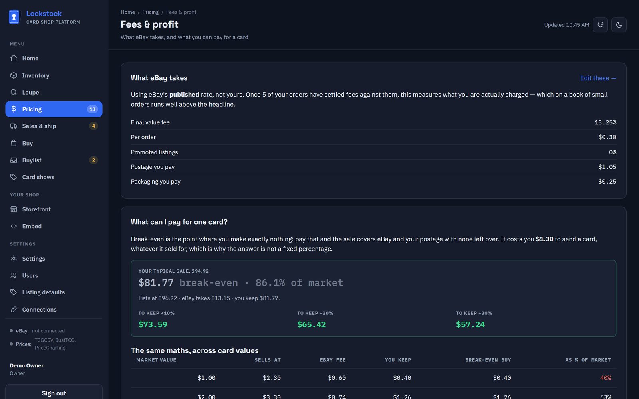Click the Buylist inbox tray icon

point(14,160)
